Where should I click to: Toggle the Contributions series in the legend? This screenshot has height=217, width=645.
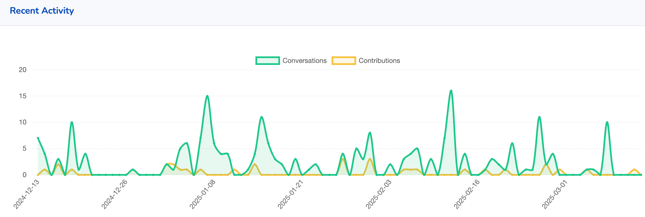379,61
